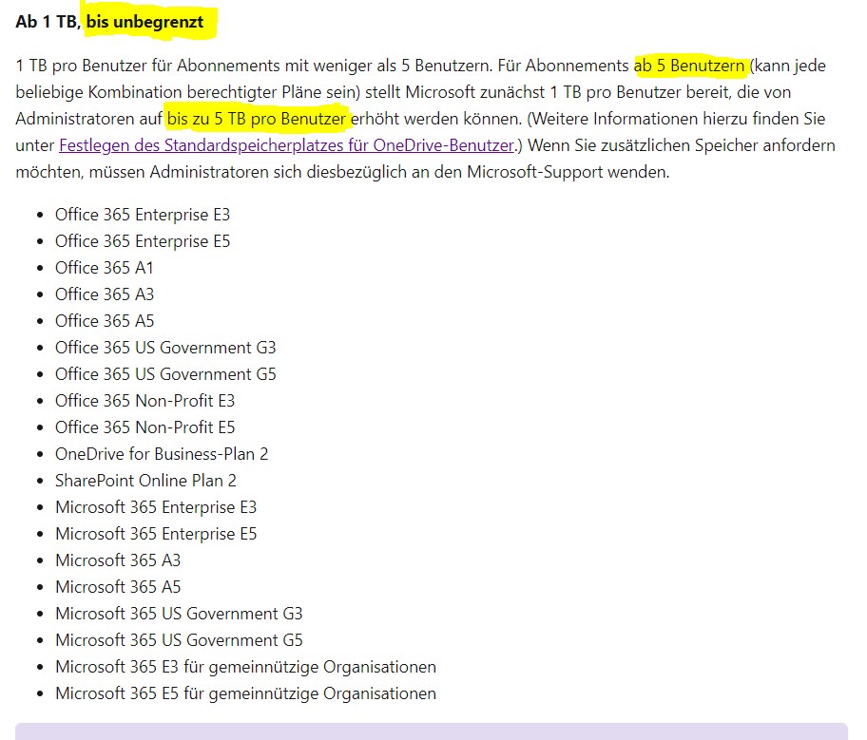867x740 pixels.
Task: Click the list item 'Office 365 A5'
Action: [105, 320]
